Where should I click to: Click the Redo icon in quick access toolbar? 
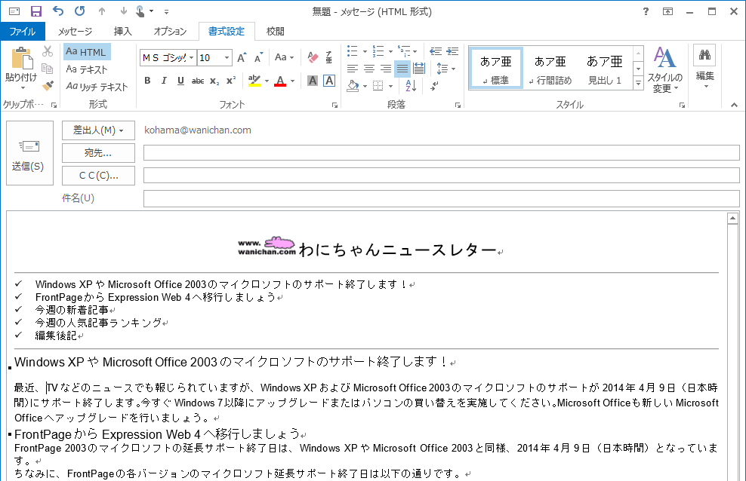pos(80,11)
